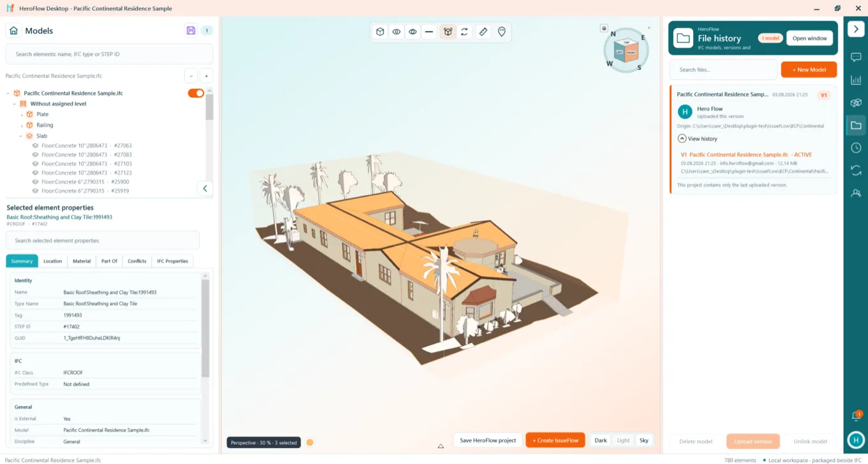Click the map pin marker tool
The width and height of the screenshot is (868, 464).
pos(502,32)
